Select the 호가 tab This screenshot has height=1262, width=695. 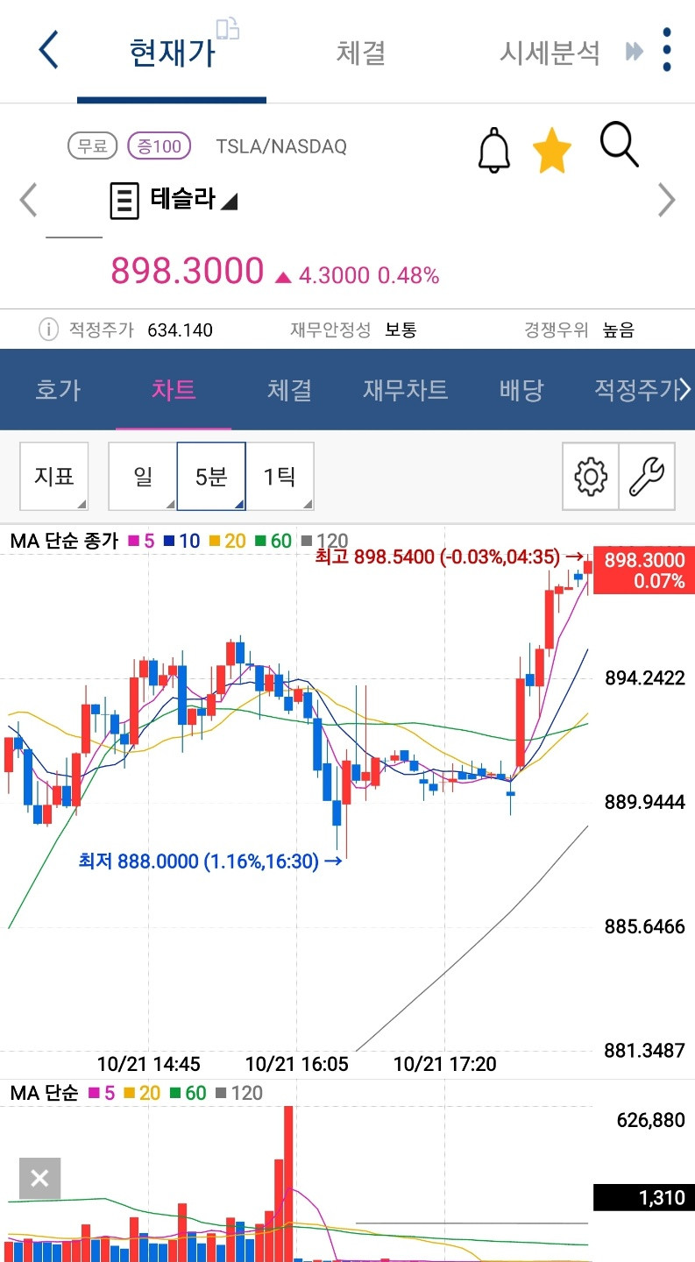(58, 390)
